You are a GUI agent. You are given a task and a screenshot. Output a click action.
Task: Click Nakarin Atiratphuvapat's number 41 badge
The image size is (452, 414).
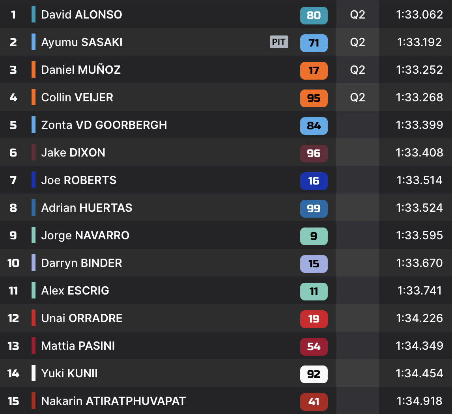[x=314, y=402]
